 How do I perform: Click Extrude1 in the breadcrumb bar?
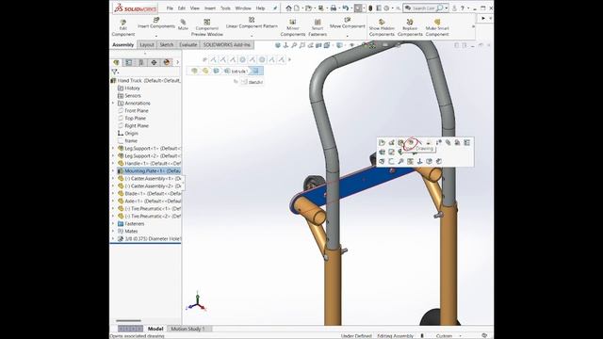point(236,72)
